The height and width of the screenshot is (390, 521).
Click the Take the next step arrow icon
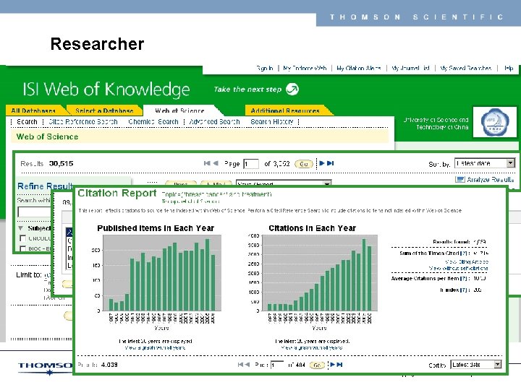(292, 89)
